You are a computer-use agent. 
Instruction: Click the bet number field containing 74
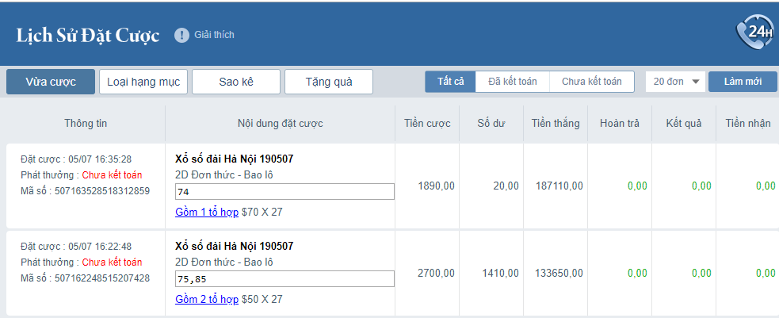(284, 192)
